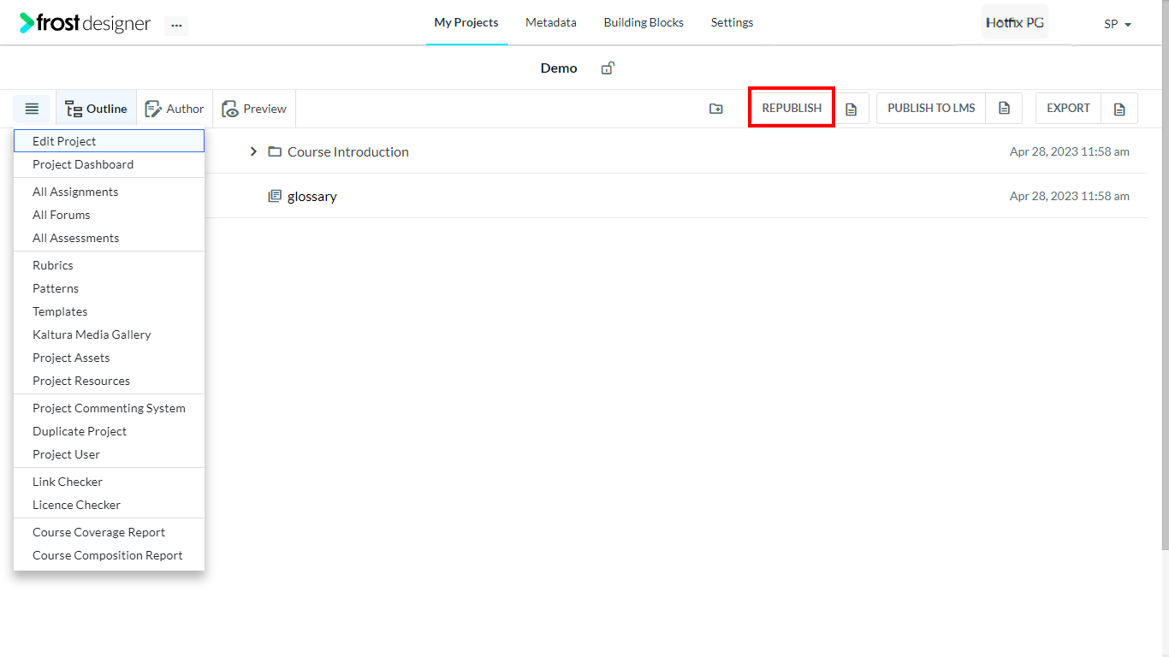Click the Hotfix PG button
The image size is (1169, 657).
pyautogui.click(x=1015, y=22)
